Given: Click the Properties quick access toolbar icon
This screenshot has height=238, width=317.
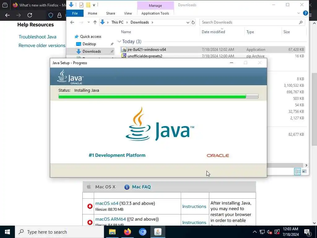Looking at the screenshot, I should (x=81, y=5).
